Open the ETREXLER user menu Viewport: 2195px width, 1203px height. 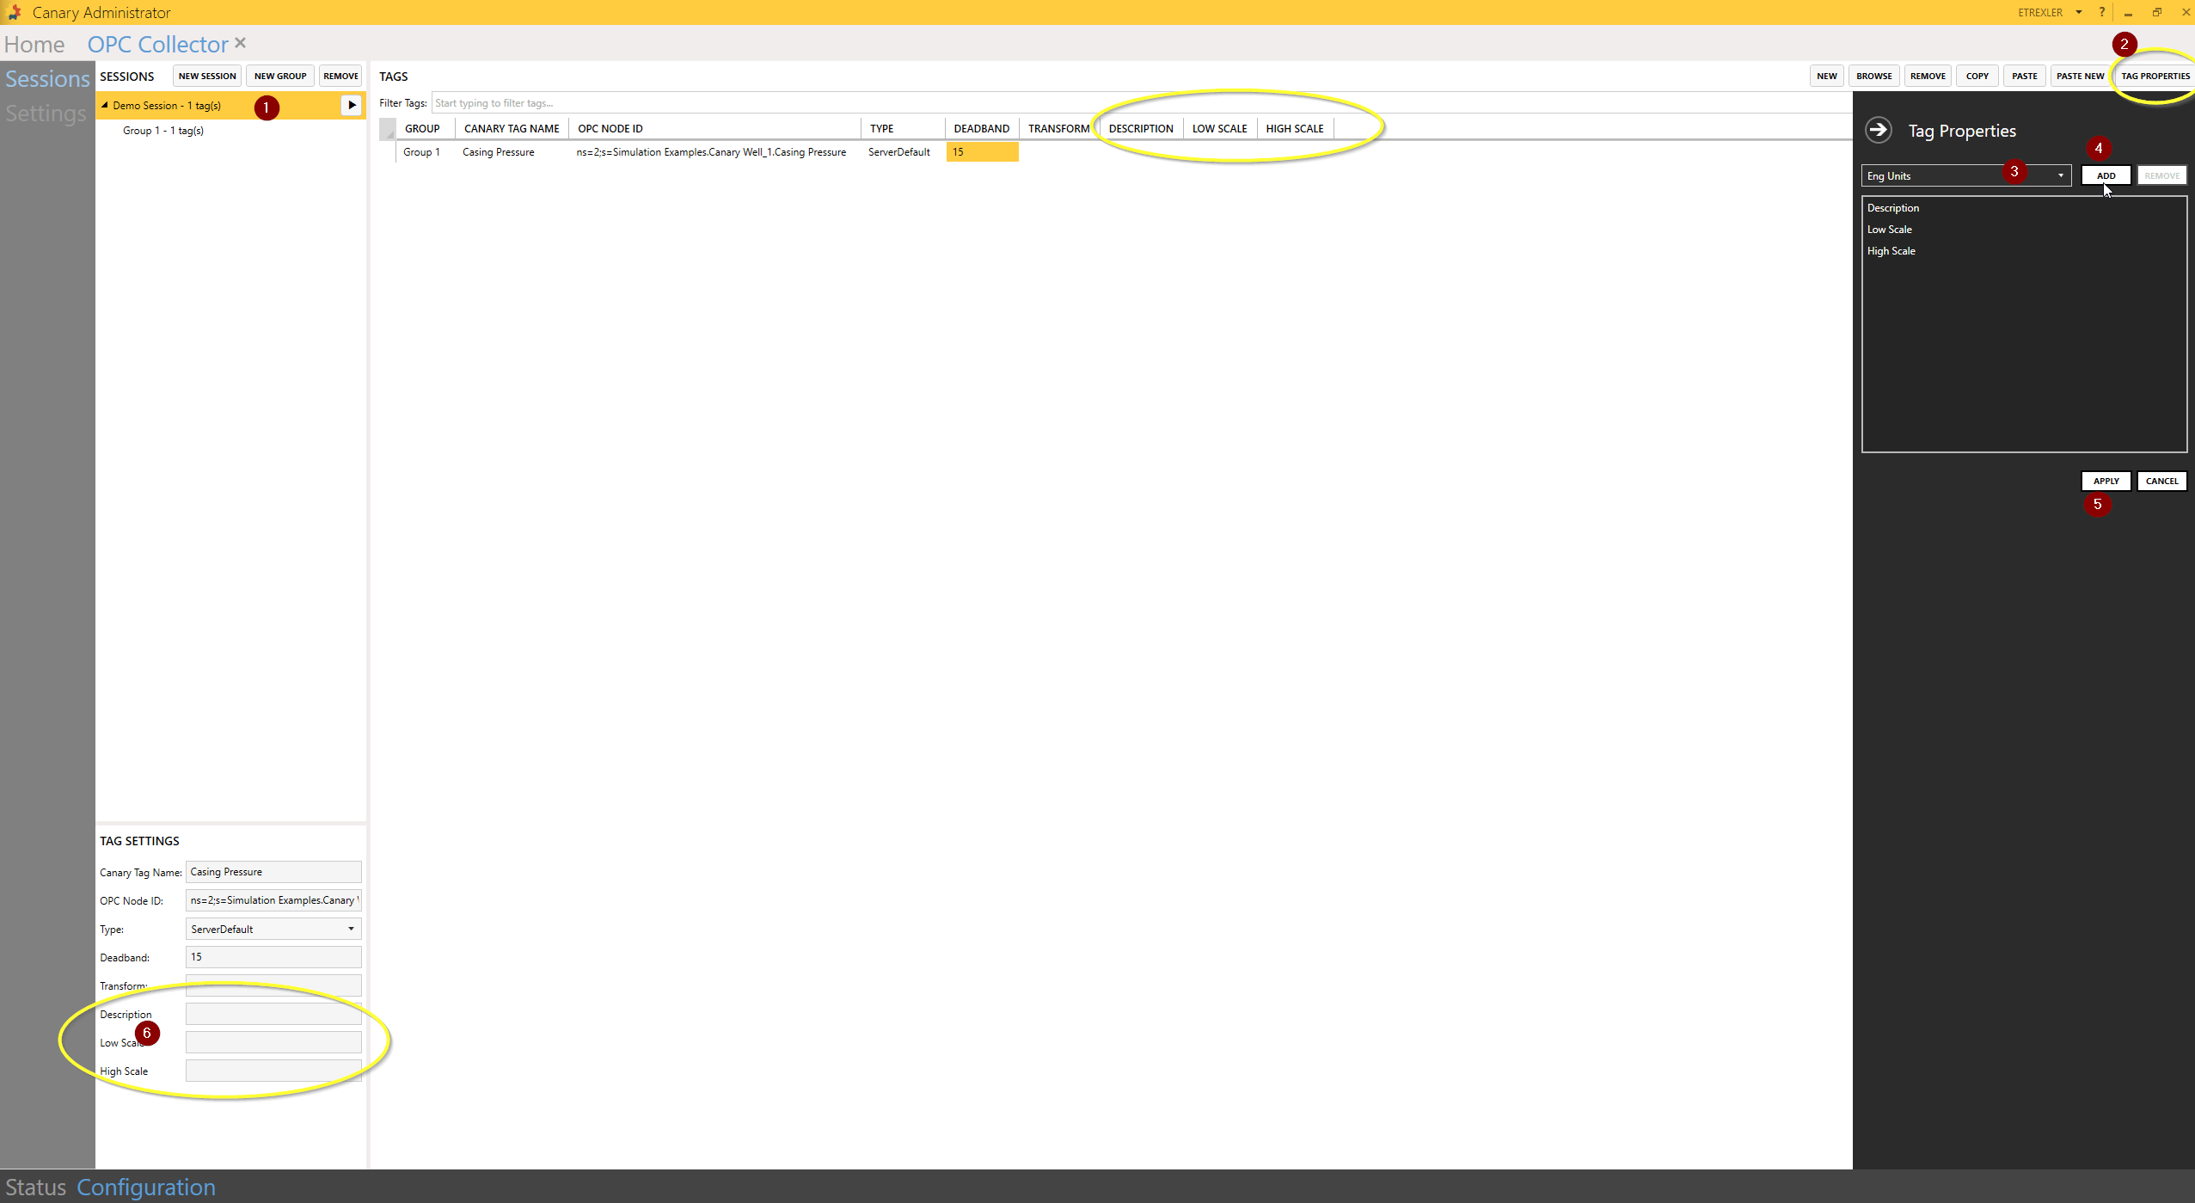click(x=2051, y=12)
